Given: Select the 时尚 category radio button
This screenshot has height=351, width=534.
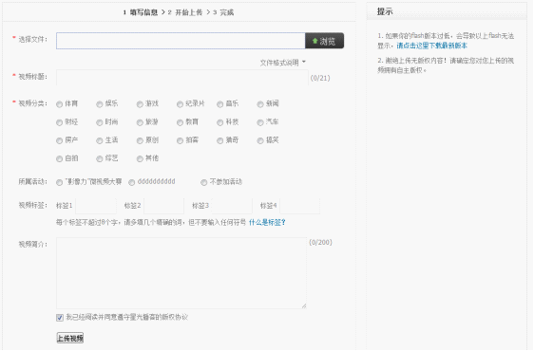Looking at the screenshot, I should pos(100,122).
